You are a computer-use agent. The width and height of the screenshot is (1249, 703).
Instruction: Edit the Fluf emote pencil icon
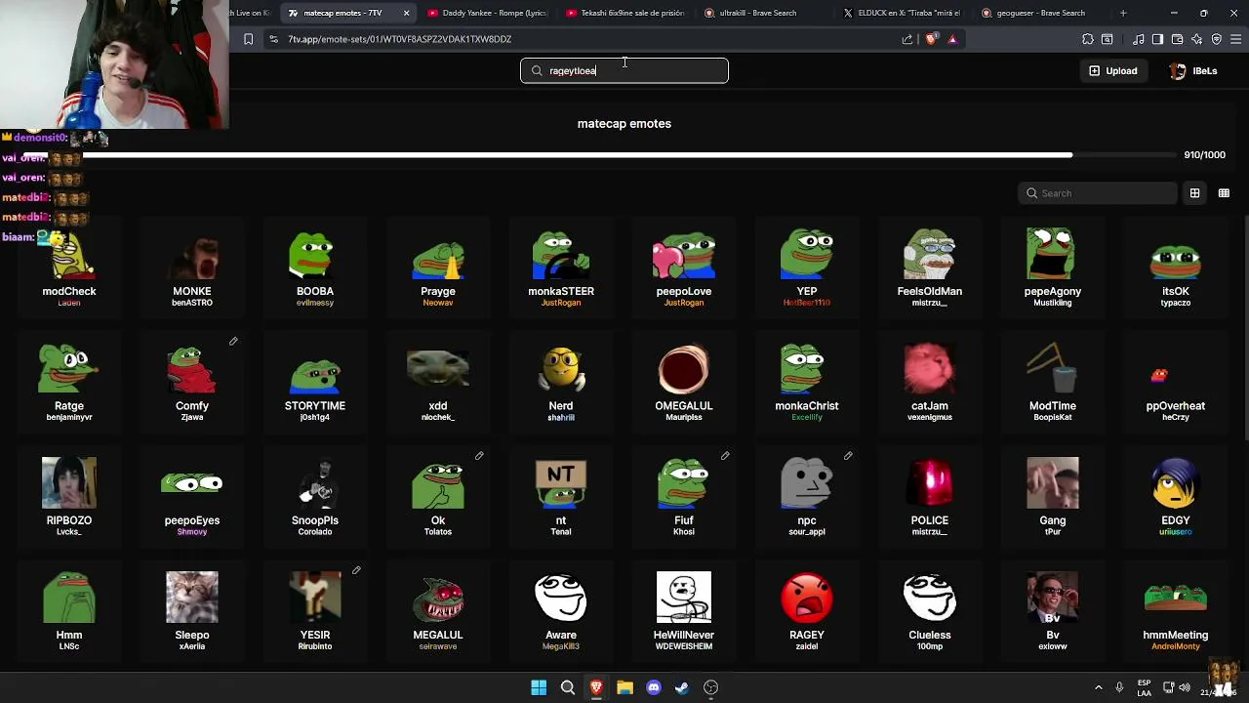tap(725, 456)
